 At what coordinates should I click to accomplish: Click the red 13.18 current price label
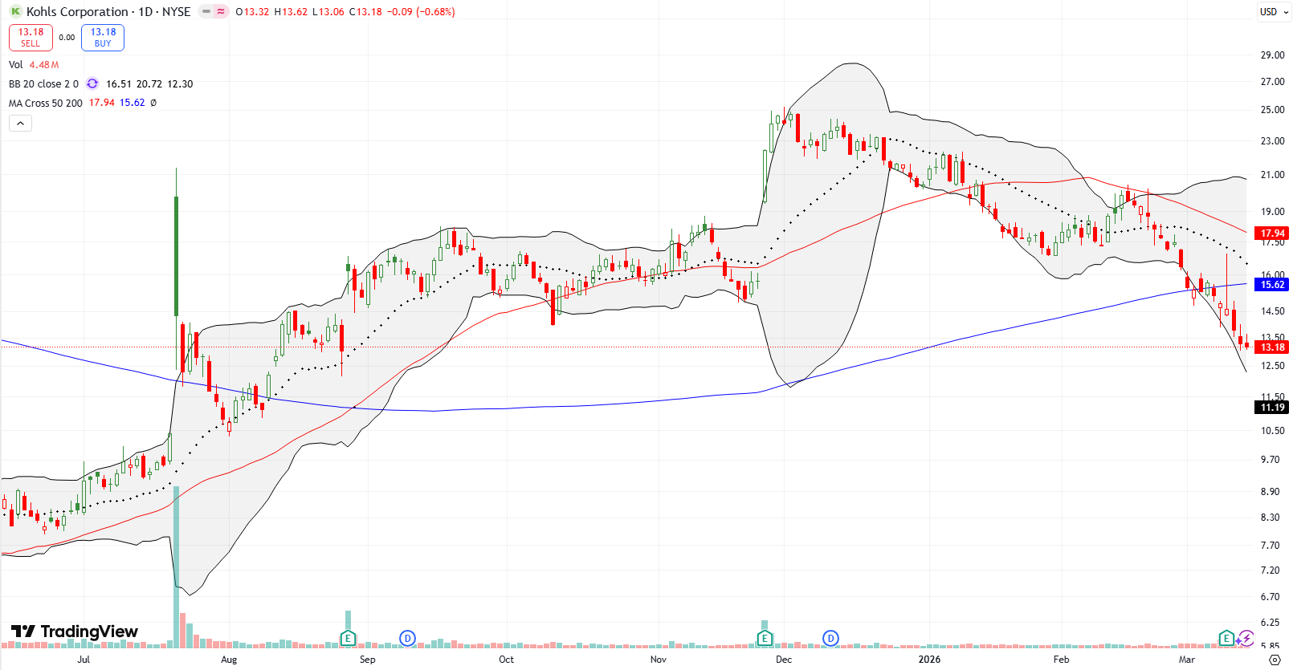click(x=1272, y=347)
